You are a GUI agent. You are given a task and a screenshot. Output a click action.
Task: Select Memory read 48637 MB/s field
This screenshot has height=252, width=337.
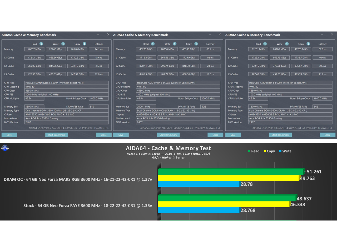[34, 49]
